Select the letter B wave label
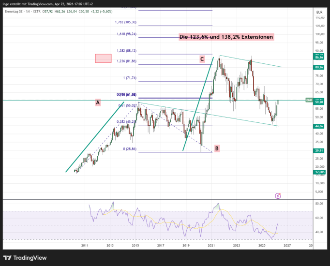330x266 pixels. pos(217,148)
